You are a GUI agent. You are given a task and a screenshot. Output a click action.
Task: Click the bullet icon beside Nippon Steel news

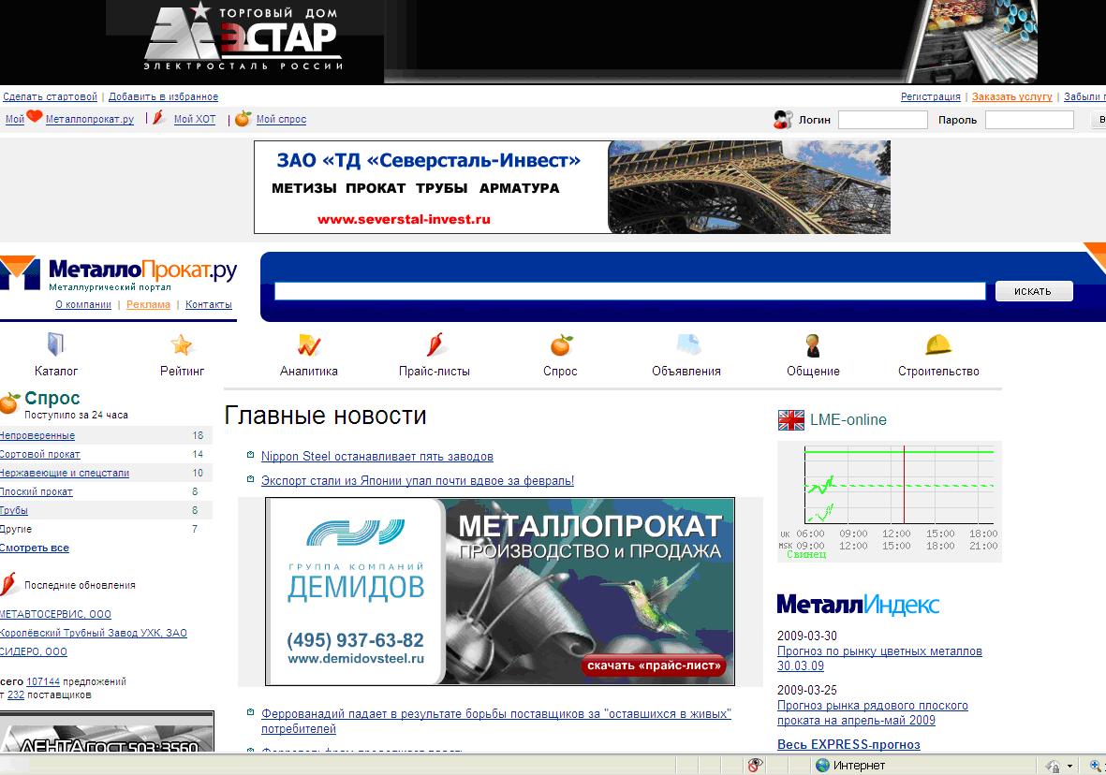pos(250,455)
